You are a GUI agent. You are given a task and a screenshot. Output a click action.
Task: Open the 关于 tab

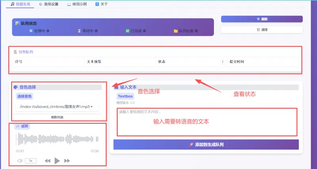pyautogui.click(x=101, y=4)
